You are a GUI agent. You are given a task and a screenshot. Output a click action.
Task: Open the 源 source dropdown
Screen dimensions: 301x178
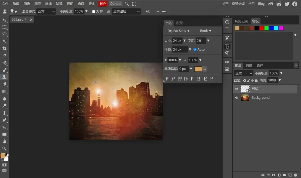point(126,11)
